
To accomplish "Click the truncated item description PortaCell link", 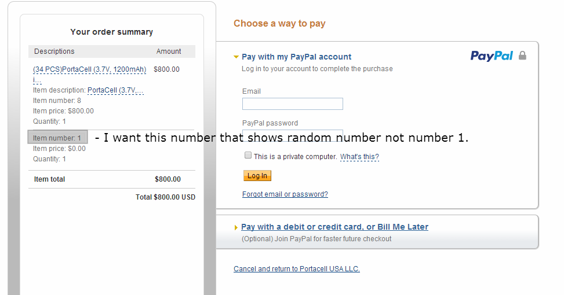I will pyautogui.click(x=115, y=90).
